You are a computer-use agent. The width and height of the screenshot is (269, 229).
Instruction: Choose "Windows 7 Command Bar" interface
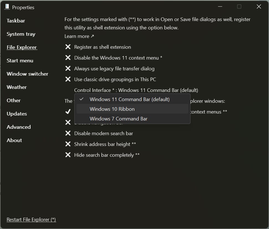pyautogui.click(x=119, y=119)
